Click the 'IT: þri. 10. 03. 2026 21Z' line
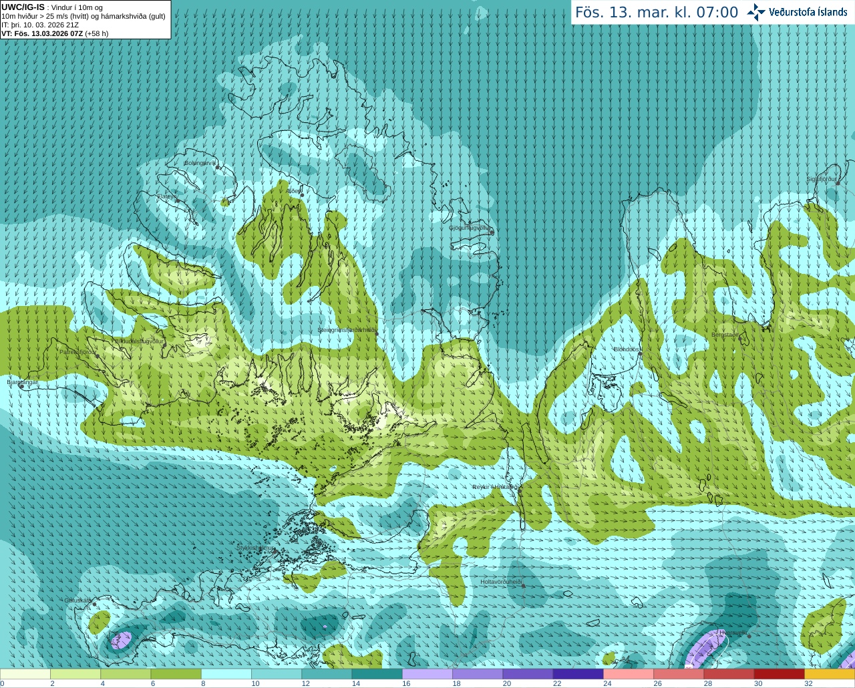 click(40, 25)
